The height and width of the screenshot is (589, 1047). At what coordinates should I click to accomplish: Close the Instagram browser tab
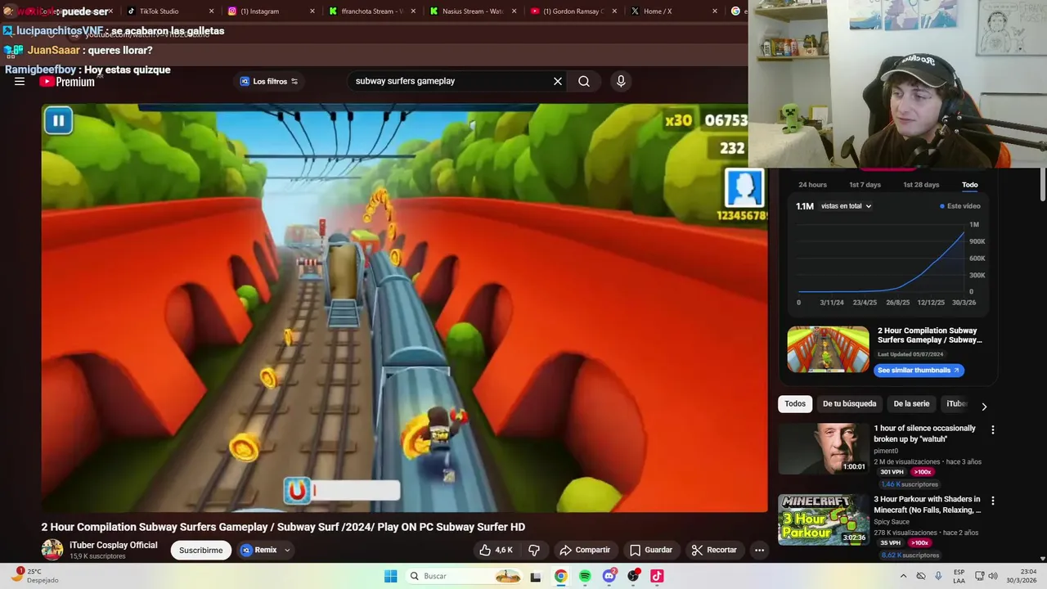[x=312, y=11]
